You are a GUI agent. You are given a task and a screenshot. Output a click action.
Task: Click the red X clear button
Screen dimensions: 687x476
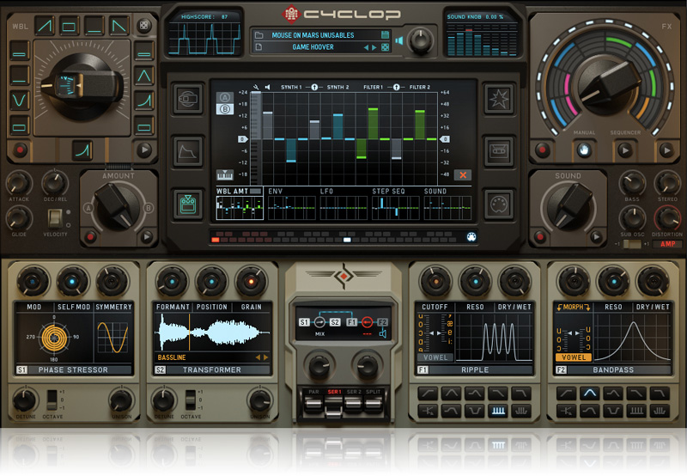[x=462, y=174]
